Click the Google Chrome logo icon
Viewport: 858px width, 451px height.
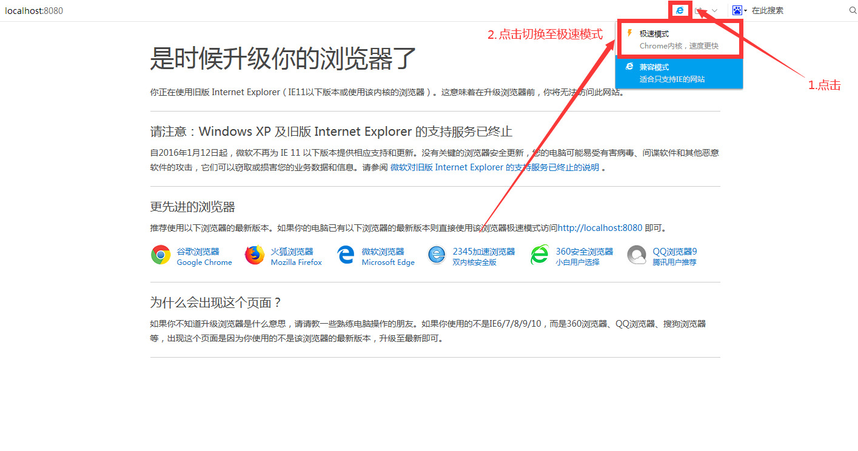click(161, 255)
